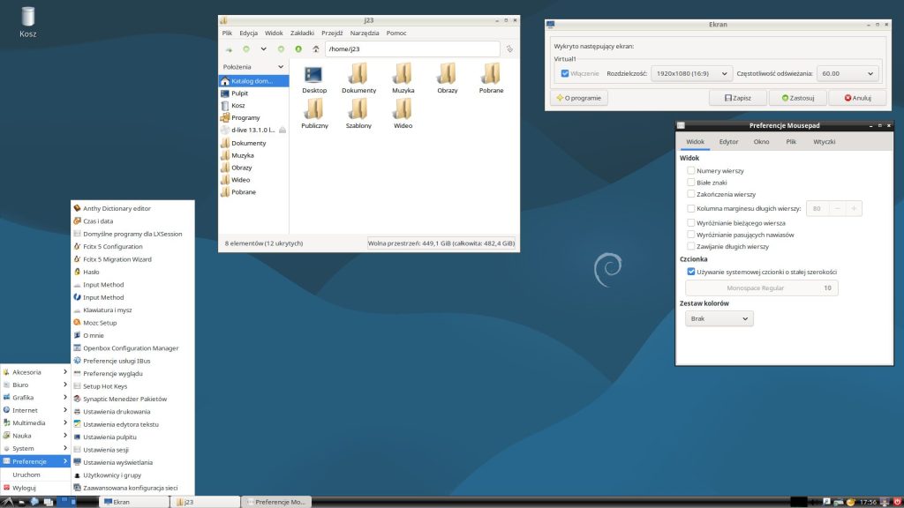The height and width of the screenshot is (508, 904).
Task: Uncheck system fixed-width font checkbox
Action: click(691, 272)
